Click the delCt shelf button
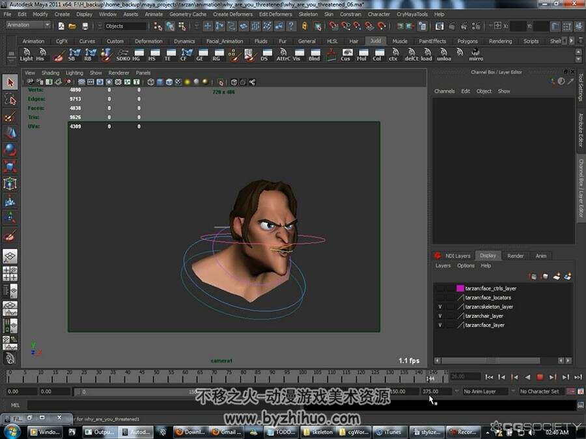The image size is (586, 439). point(412,55)
